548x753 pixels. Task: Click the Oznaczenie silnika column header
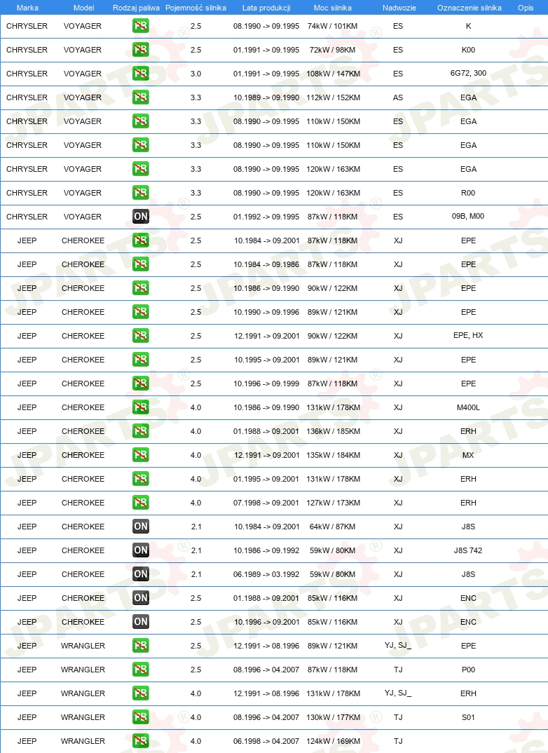(470, 8)
